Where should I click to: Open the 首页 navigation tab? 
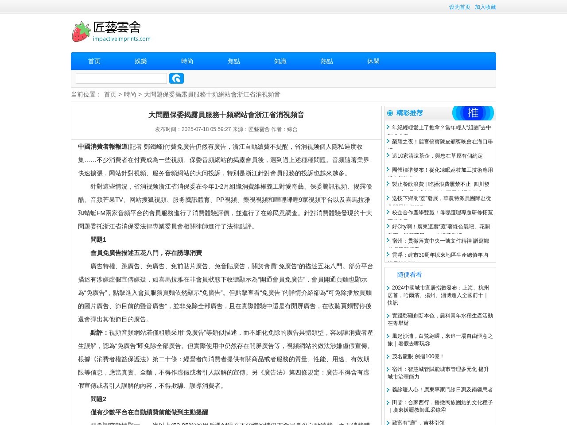click(94, 61)
